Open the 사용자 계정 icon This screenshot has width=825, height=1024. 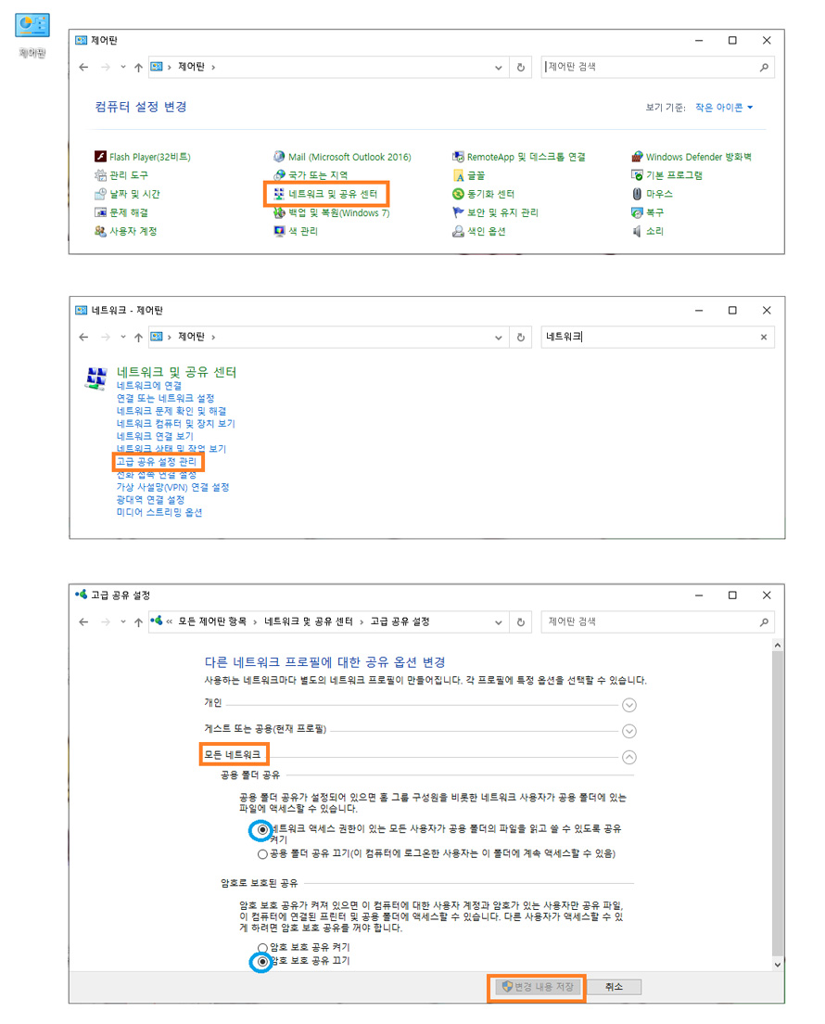tap(102, 231)
